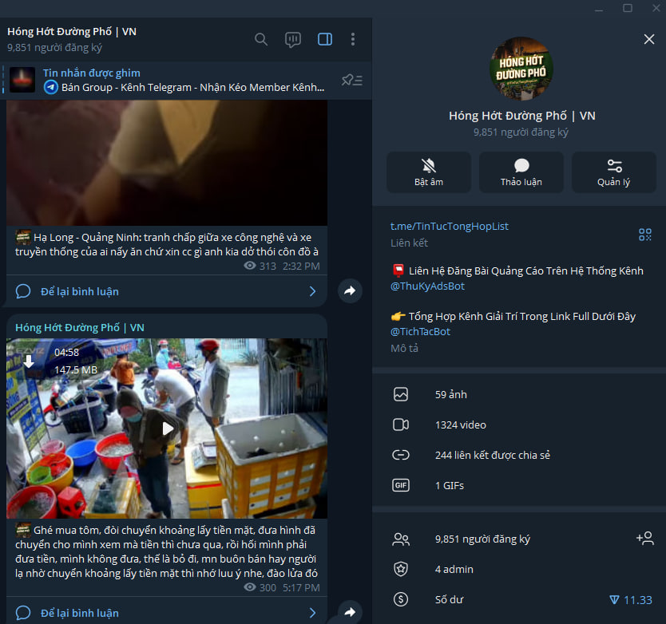Screen dimensions: 666x624
Task: Open search in channel header
Action: point(261,39)
